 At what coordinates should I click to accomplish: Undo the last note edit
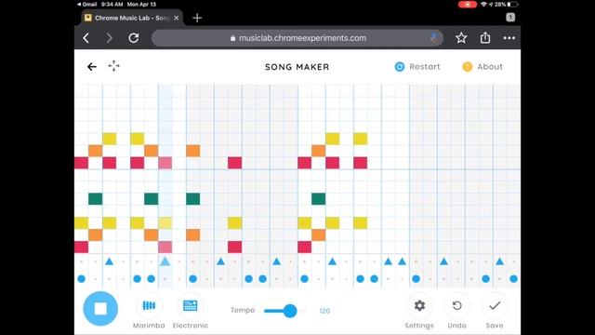(x=456, y=305)
